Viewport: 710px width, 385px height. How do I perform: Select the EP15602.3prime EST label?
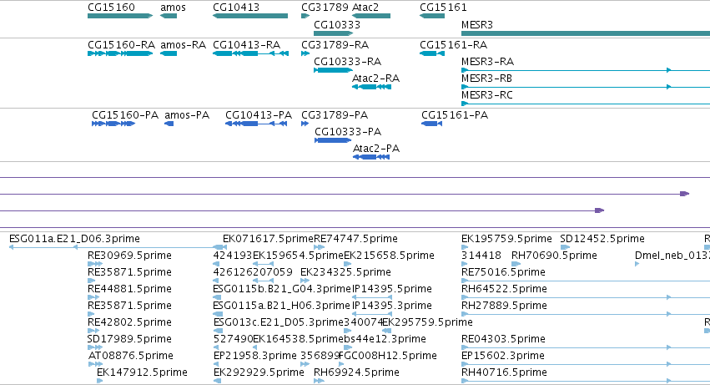pos(502,356)
